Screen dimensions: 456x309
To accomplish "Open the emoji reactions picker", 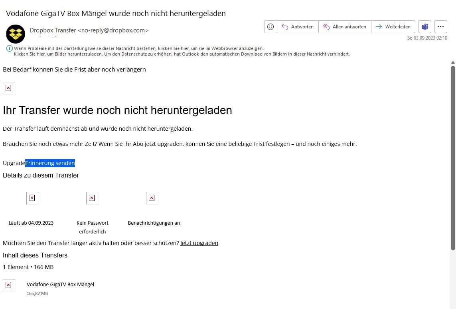I will [x=270, y=27].
